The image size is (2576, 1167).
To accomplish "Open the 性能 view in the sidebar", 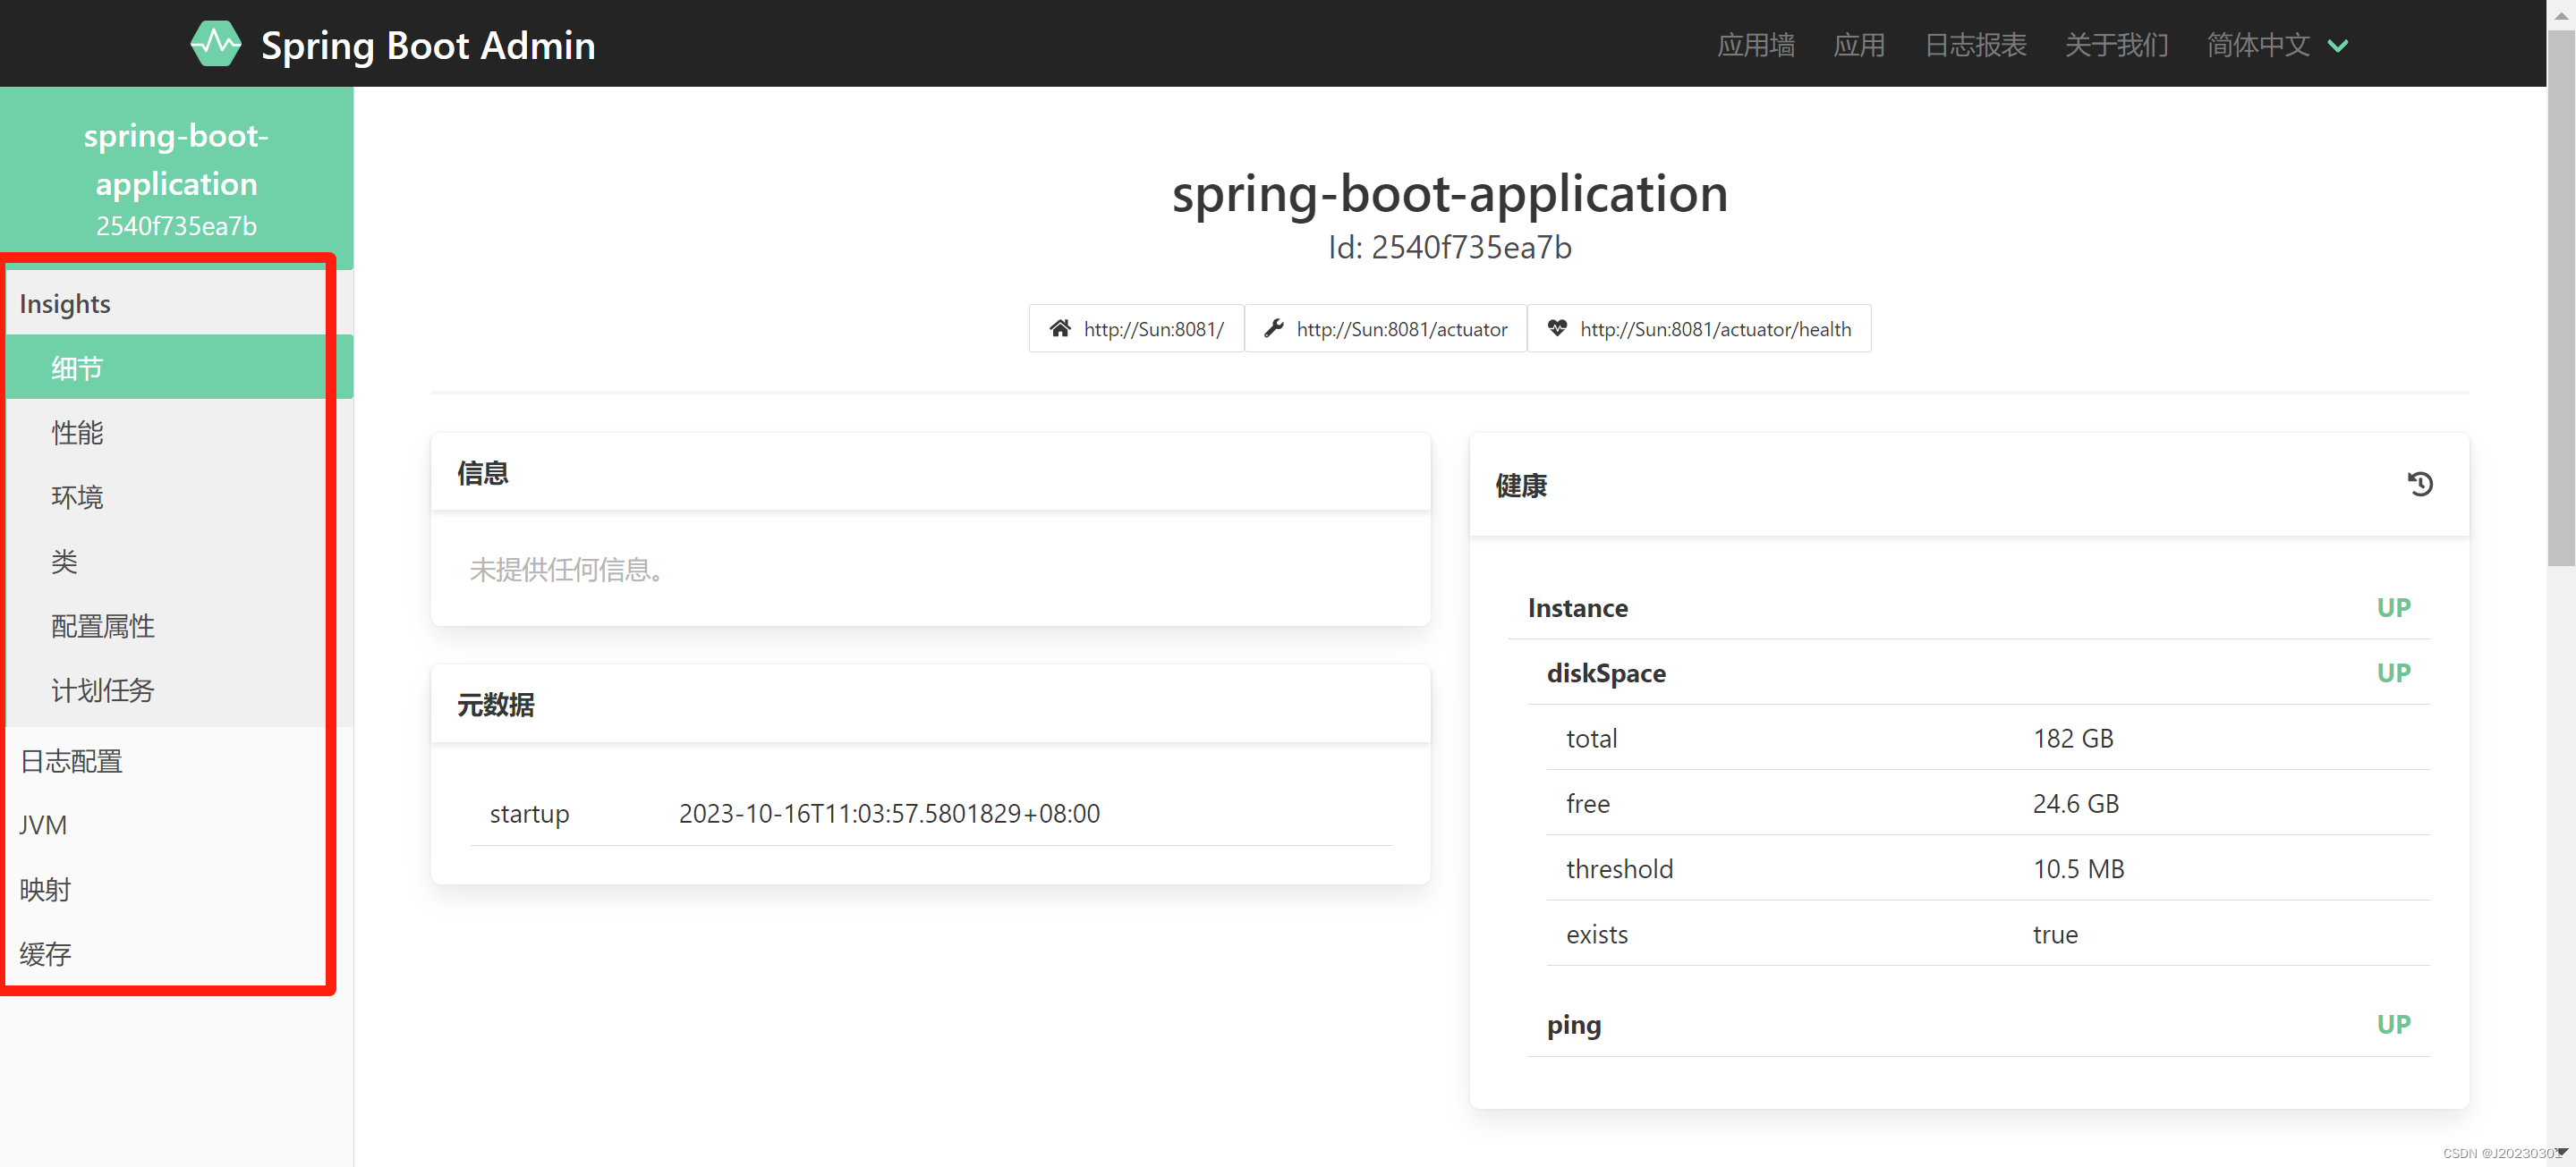I will tap(76, 432).
